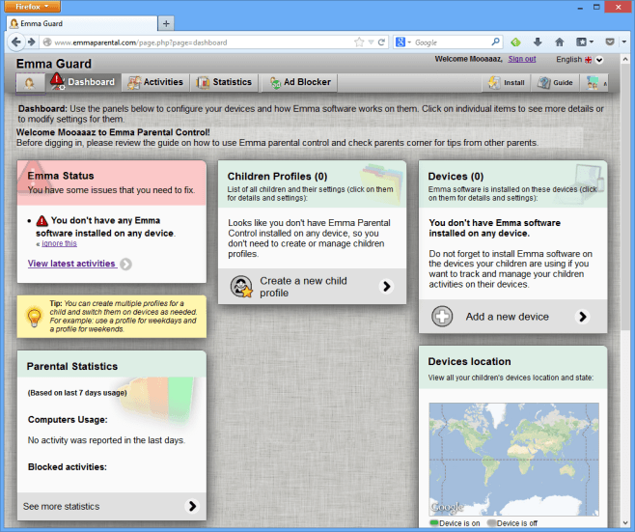The height and width of the screenshot is (532, 635).
Task: Open the Statistics tab
Action: 224,82
